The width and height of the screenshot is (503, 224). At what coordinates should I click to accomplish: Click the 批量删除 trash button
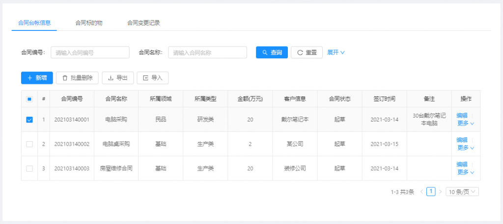click(77, 77)
